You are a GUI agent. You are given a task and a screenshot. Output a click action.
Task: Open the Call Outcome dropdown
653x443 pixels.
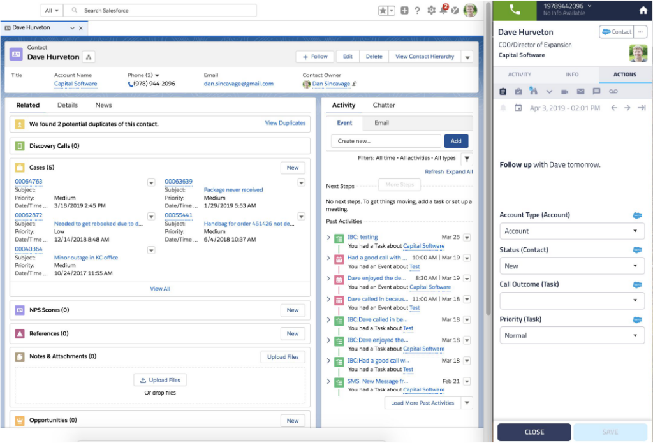(x=572, y=300)
